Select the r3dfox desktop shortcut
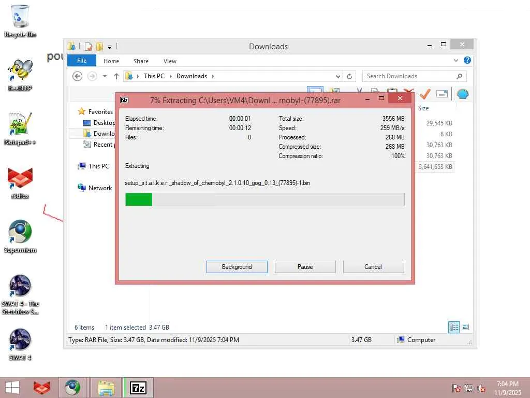The image size is (530, 398). 20,183
